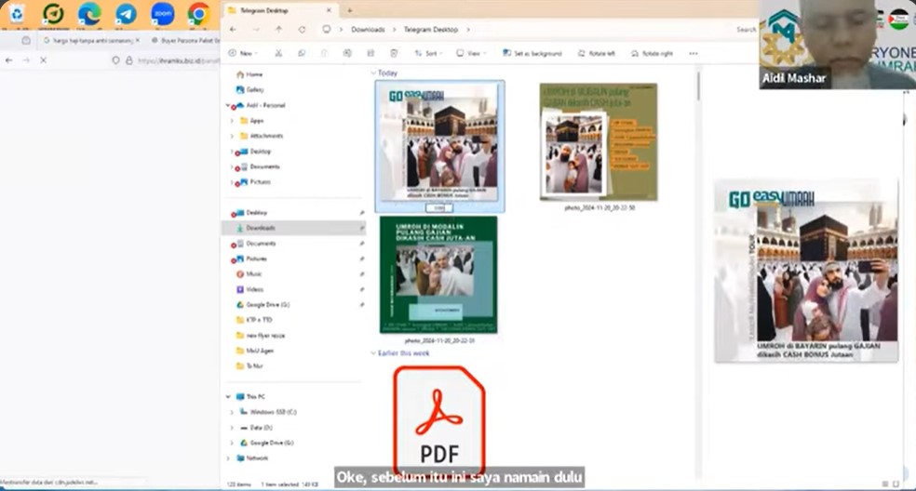The width and height of the screenshot is (916, 491).
Task: Open the Zoom desktop shortcut
Action: coord(162,14)
